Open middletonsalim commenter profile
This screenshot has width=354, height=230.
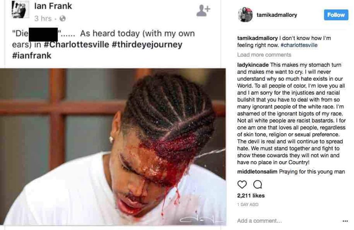(257, 172)
